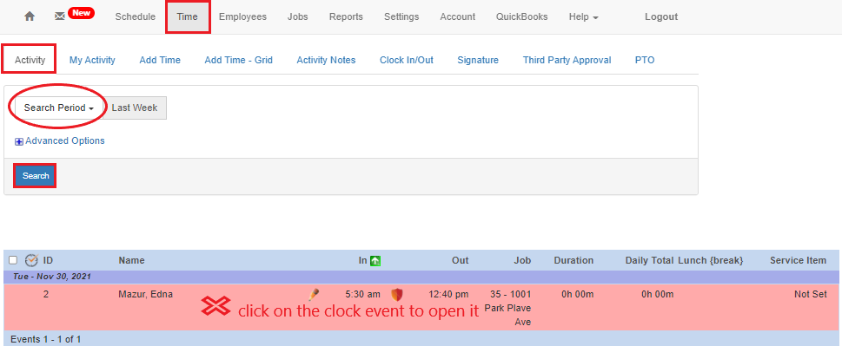Open the QuickBooks menu
Viewport: 842px width, 346px height.
[x=522, y=16]
